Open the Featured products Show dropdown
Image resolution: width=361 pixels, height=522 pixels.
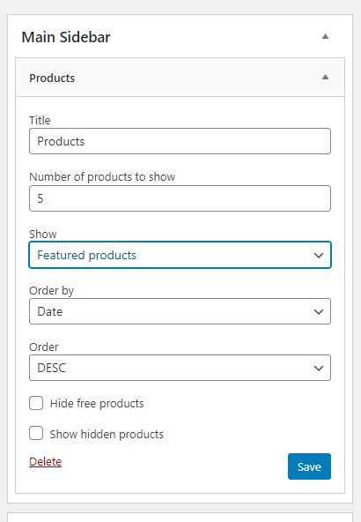pyautogui.click(x=180, y=255)
